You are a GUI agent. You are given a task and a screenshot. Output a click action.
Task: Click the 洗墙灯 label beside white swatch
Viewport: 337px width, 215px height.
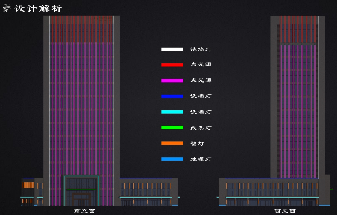201,49
